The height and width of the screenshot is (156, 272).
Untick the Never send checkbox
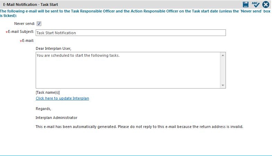39,24
